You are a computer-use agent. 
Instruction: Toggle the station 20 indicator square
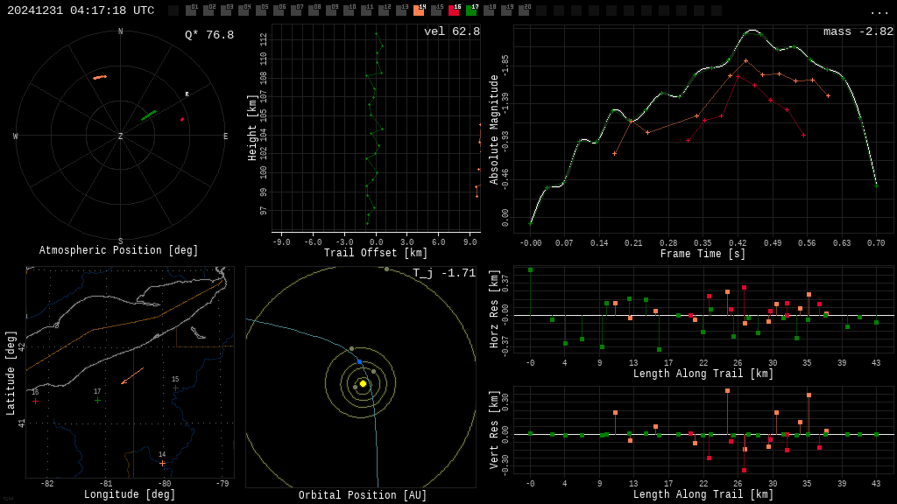(524, 10)
